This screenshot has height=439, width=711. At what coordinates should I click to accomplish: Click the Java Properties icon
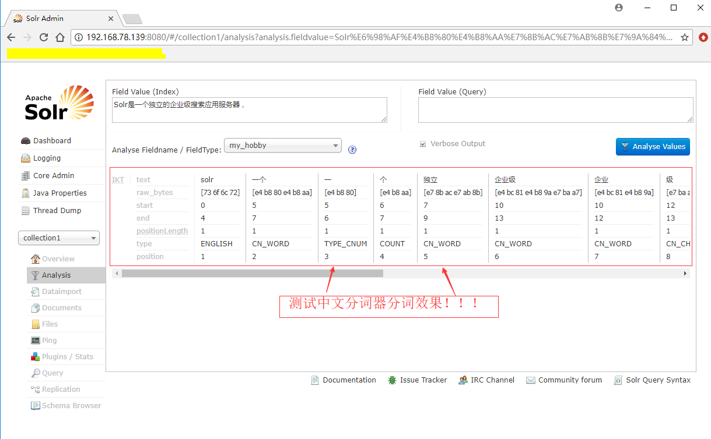tap(26, 193)
